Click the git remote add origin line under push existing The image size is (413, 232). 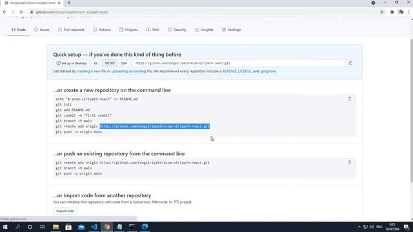point(132,162)
